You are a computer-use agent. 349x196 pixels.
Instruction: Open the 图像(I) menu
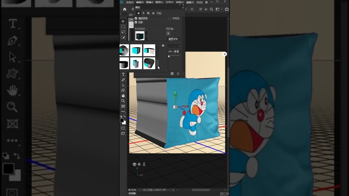(x=150, y=2)
